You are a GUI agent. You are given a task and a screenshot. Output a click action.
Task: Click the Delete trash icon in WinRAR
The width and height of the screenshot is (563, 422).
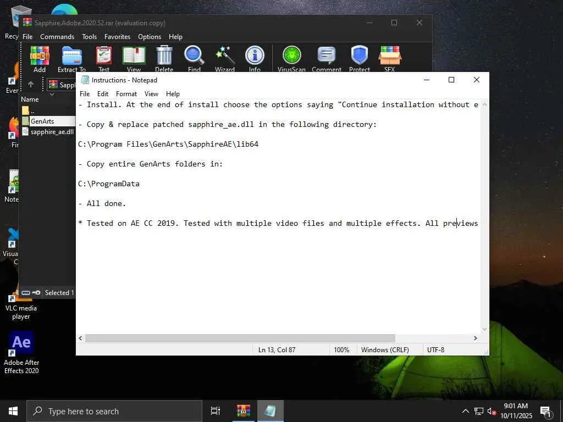pyautogui.click(x=164, y=59)
